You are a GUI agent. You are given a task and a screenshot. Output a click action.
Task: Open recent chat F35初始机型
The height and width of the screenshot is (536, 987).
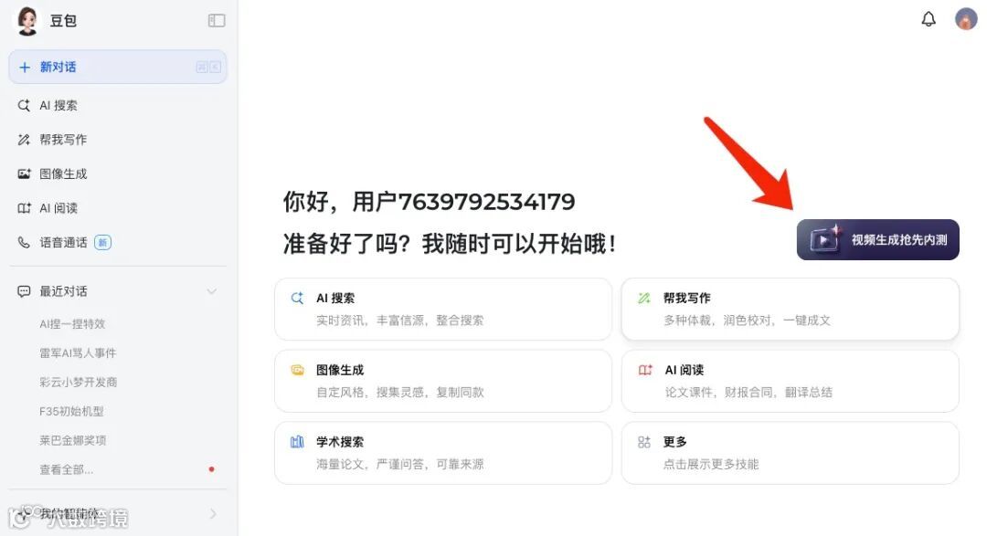(x=71, y=412)
